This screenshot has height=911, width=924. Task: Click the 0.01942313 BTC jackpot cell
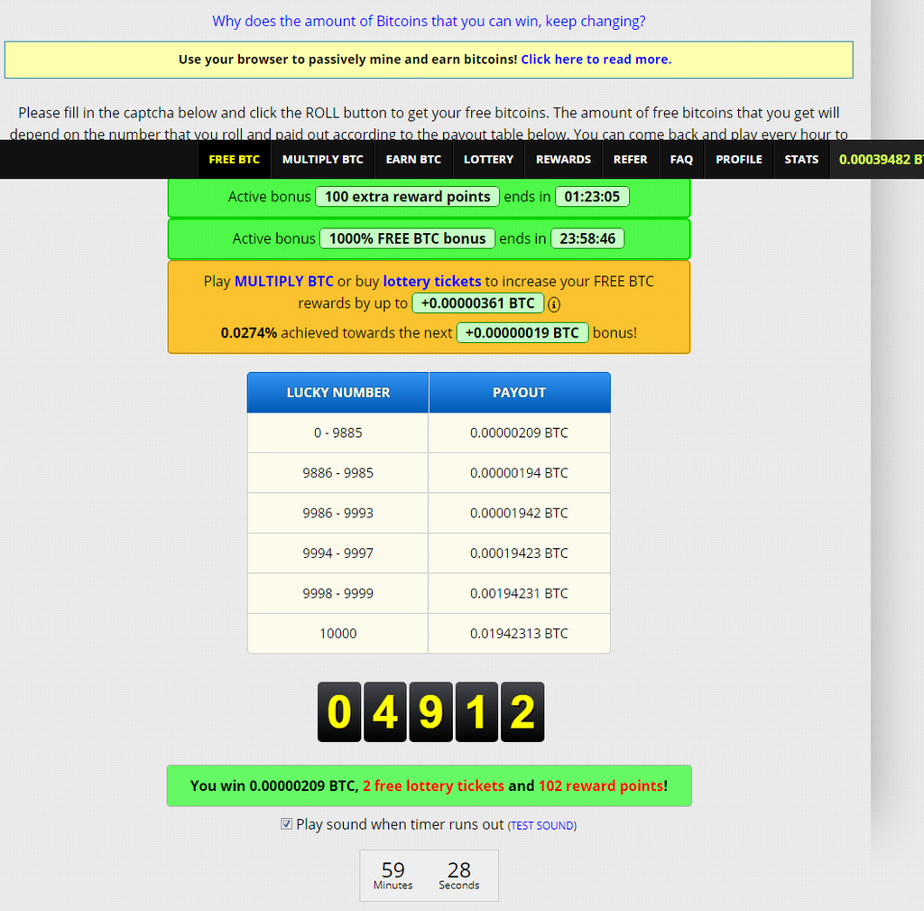(519, 633)
